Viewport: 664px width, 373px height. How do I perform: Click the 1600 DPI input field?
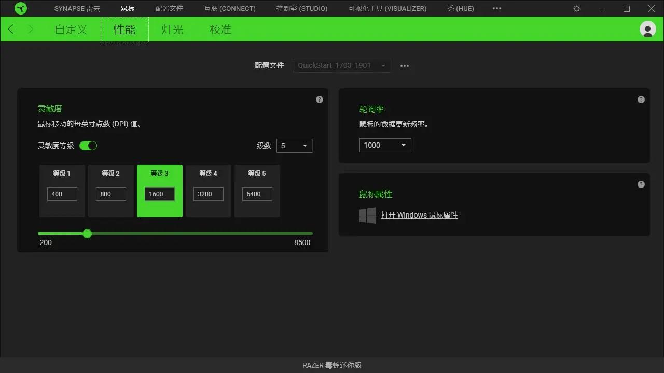159,194
